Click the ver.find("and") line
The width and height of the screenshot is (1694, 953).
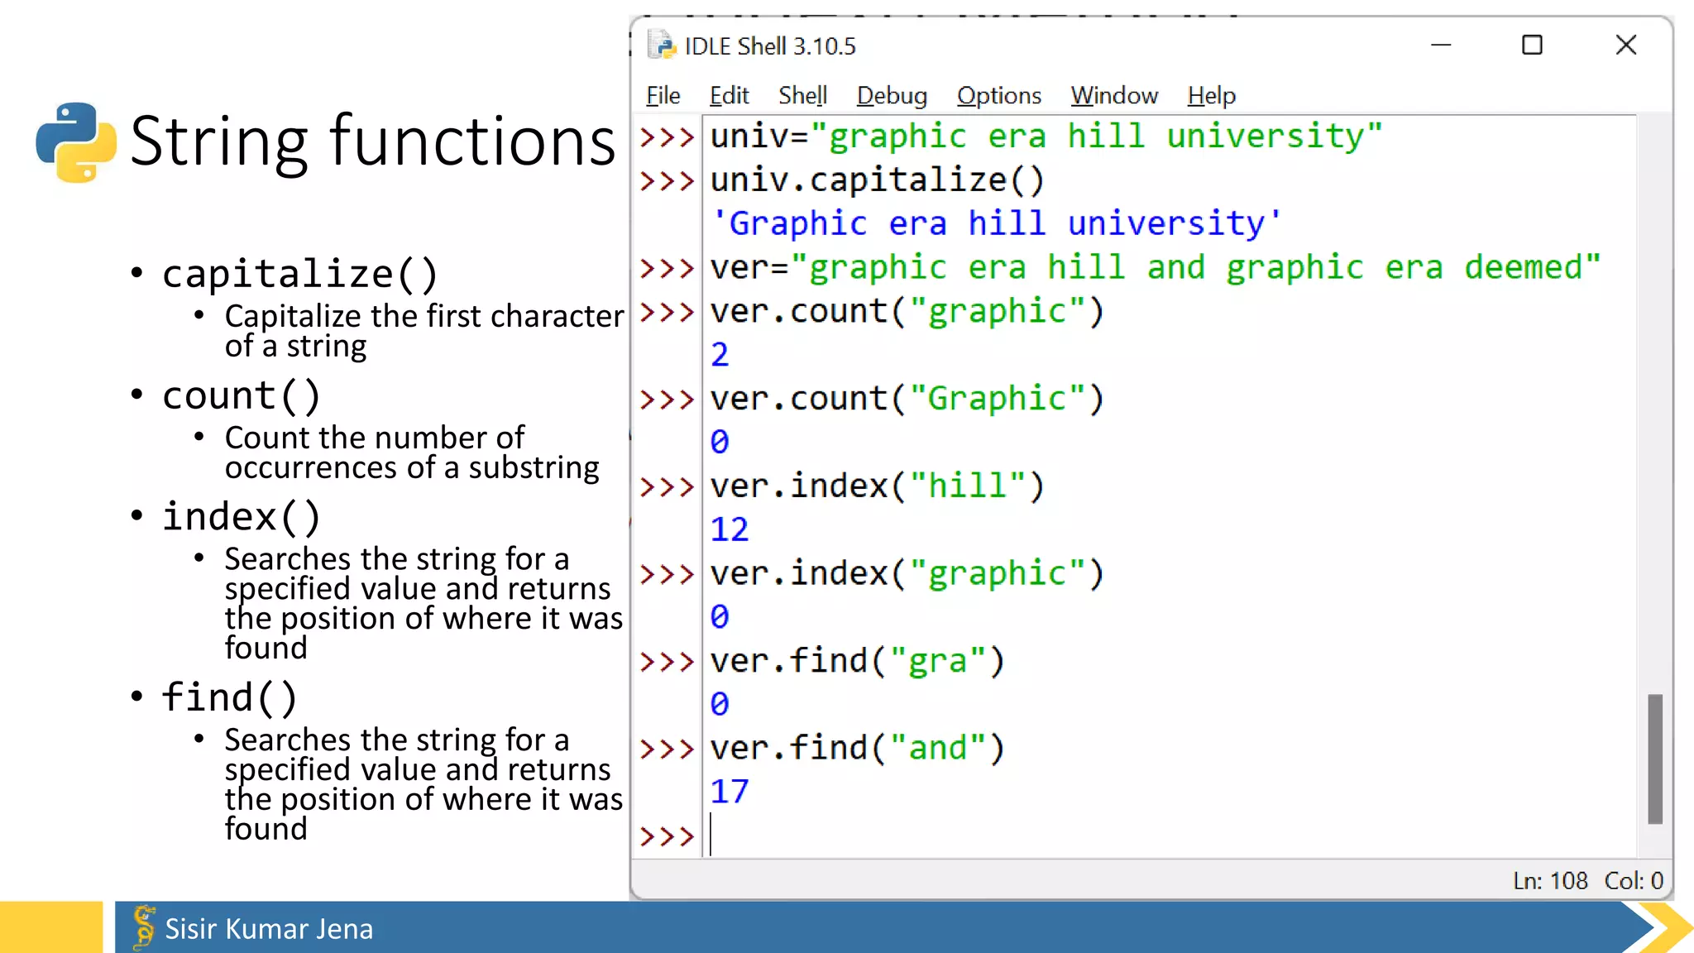click(857, 748)
